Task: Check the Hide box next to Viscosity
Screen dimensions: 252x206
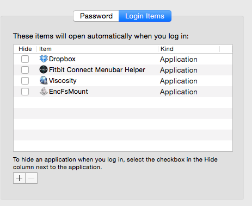Action: point(25,81)
